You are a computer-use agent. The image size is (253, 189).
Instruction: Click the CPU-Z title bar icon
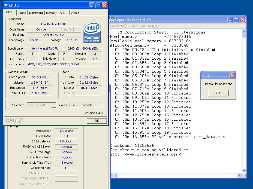coord(6,5)
